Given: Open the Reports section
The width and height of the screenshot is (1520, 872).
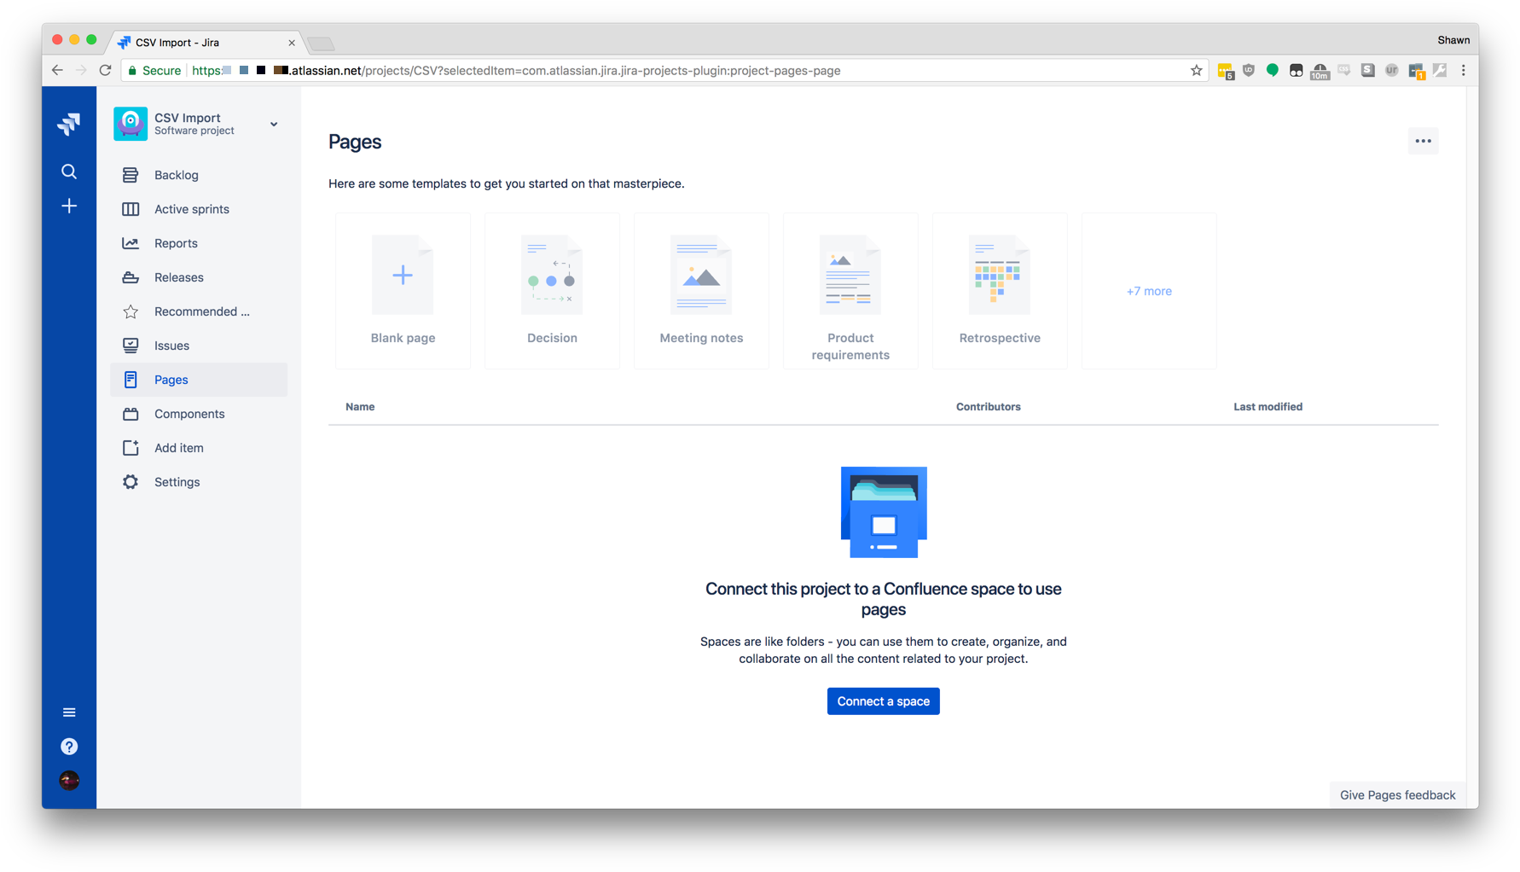Looking at the screenshot, I should (176, 243).
